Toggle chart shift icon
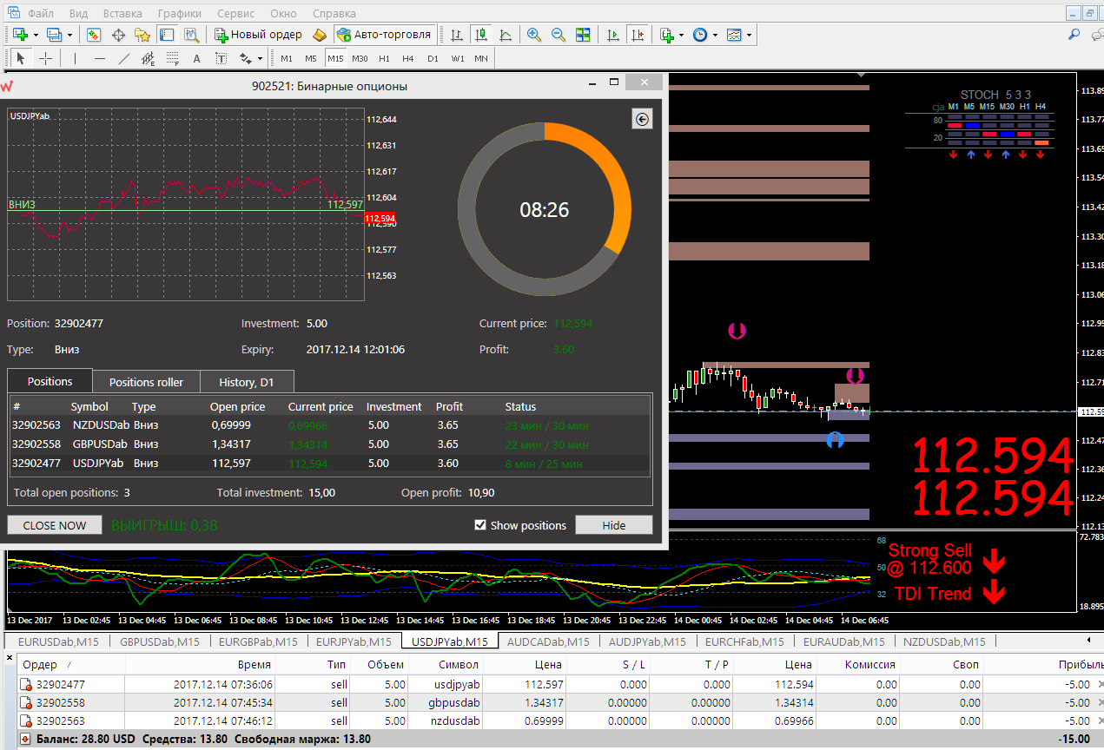Screen dimensions: 1104x750 click(638, 35)
